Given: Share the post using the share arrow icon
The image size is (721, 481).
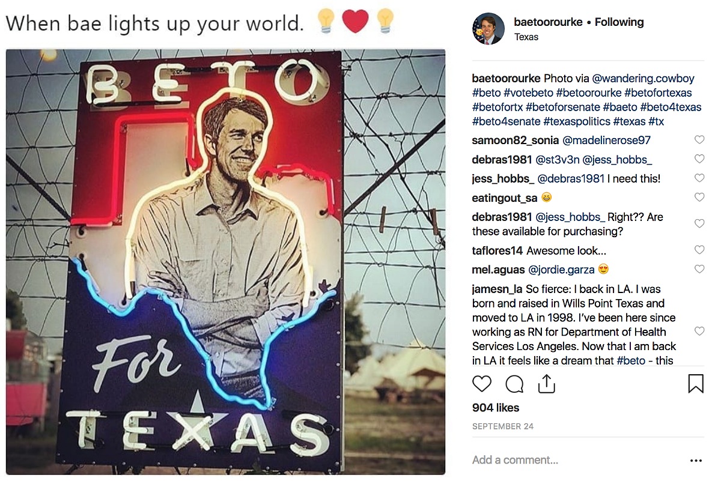Looking at the screenshot, I should point(547,383).
